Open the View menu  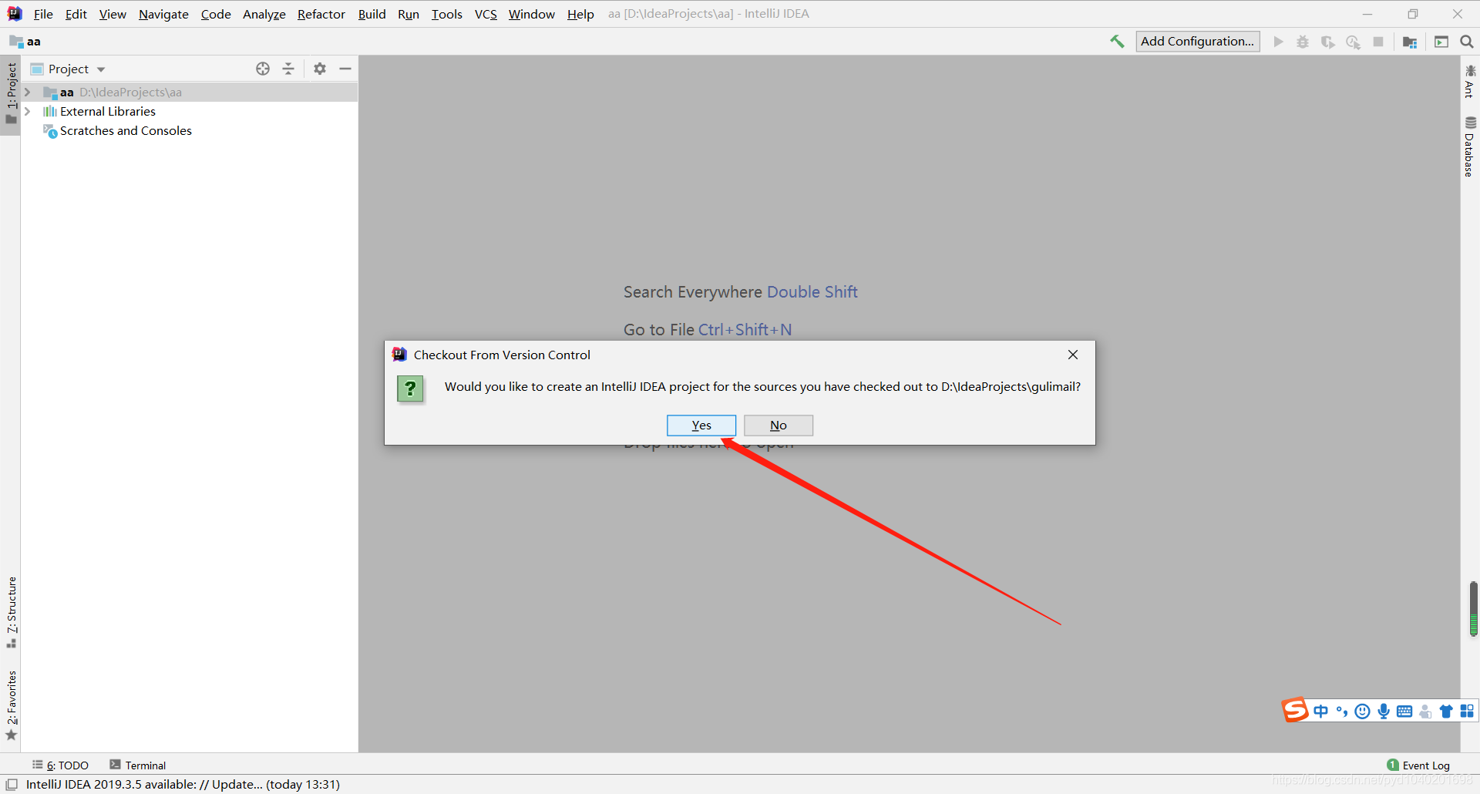113,14
